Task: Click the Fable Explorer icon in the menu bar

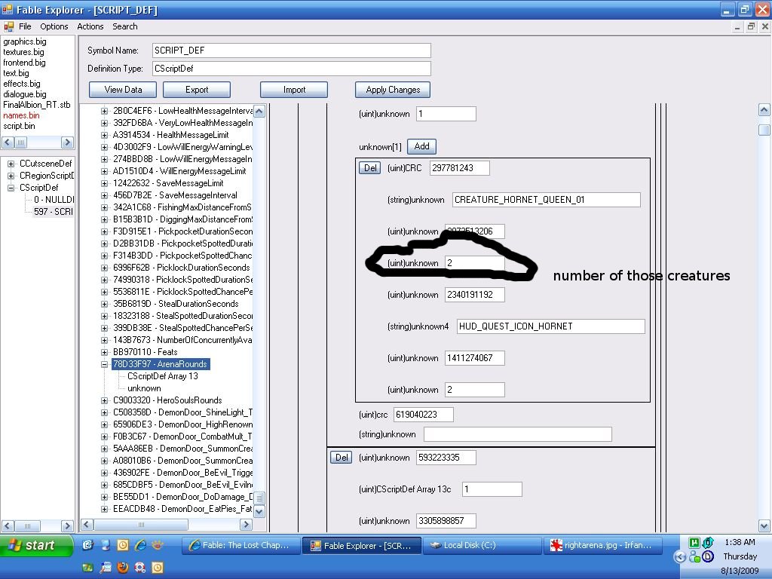Action: point(8,26)
